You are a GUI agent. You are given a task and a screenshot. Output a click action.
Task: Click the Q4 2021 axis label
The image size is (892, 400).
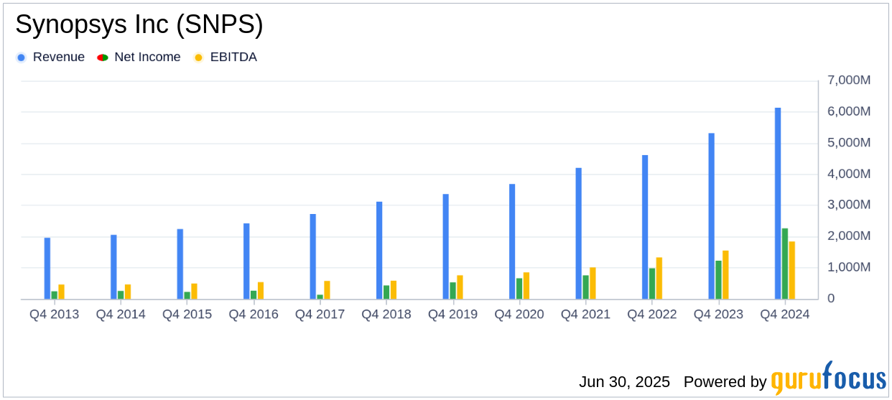[586, 315]
